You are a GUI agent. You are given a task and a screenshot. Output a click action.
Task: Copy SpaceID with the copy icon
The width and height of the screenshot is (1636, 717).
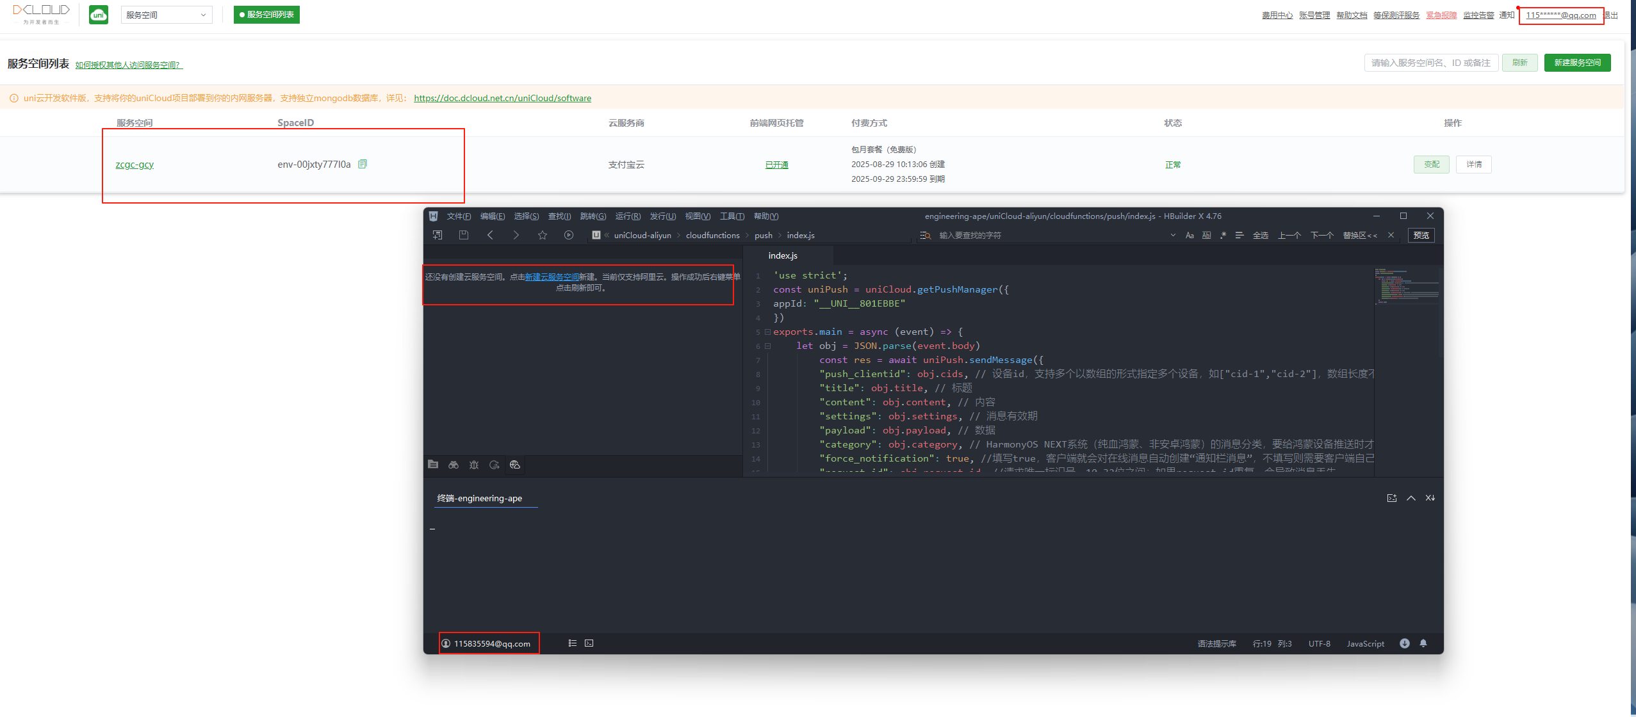[363, 164]
